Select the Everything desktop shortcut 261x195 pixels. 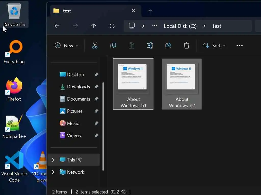pos(14,52)
